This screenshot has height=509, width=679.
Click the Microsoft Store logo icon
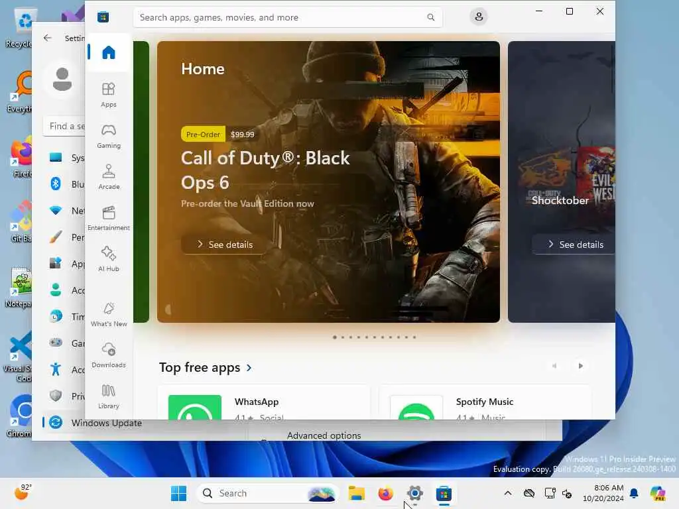click(x=103, y=17)
